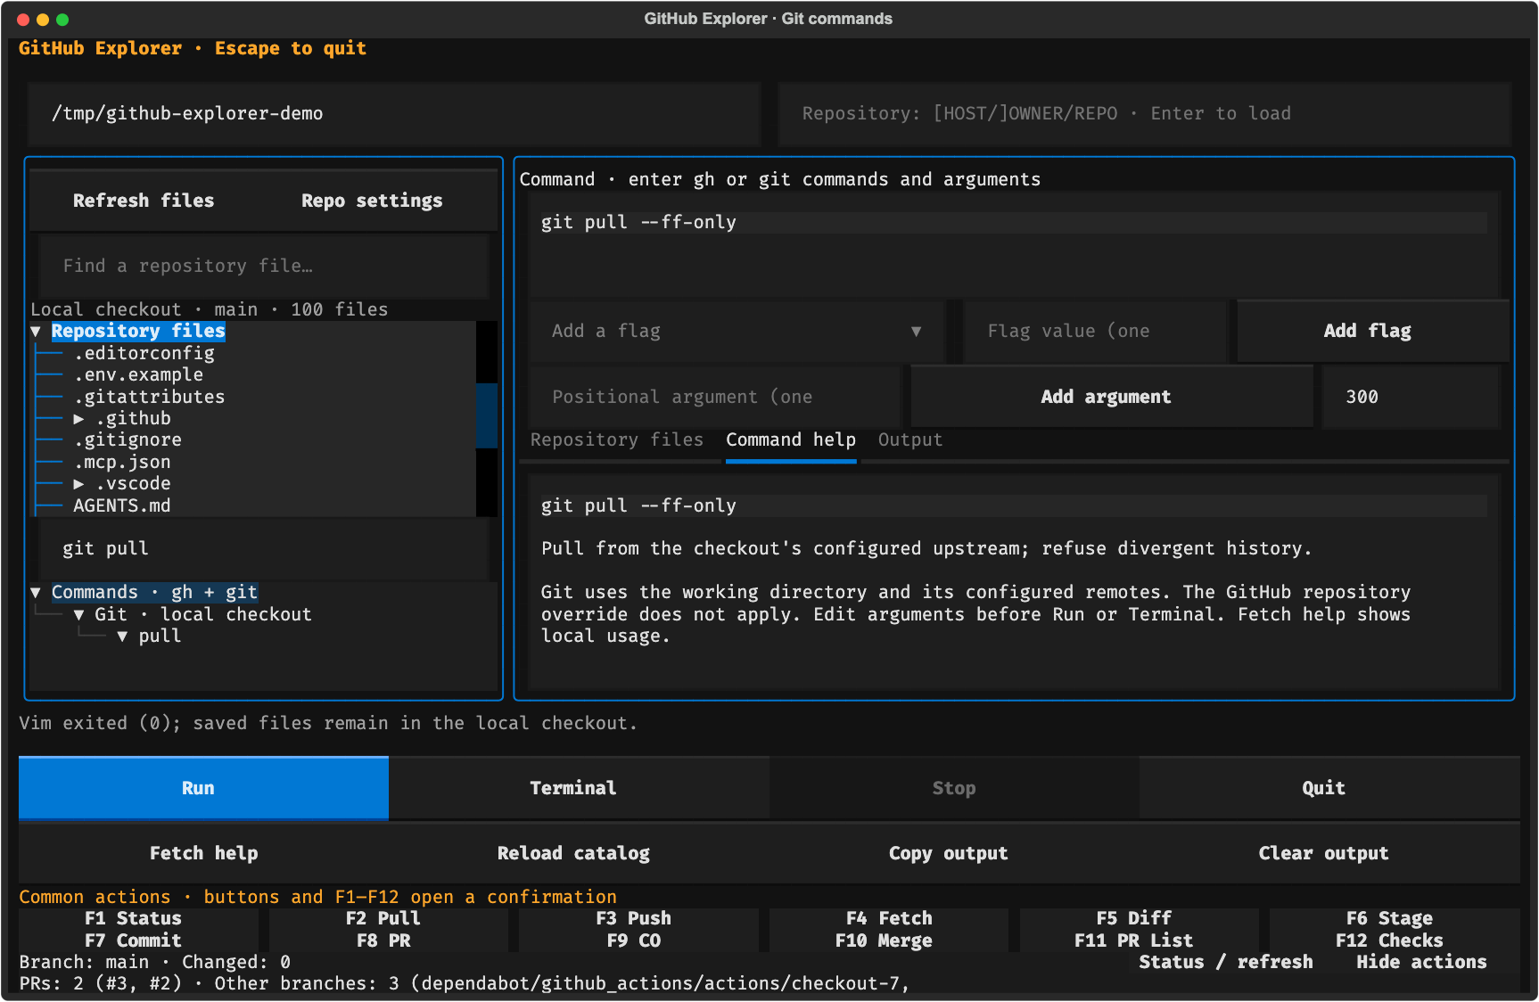Switch to the Repository files tab
The width and height of the screenshot is (1539, 1002).
[x=616, y=440]
